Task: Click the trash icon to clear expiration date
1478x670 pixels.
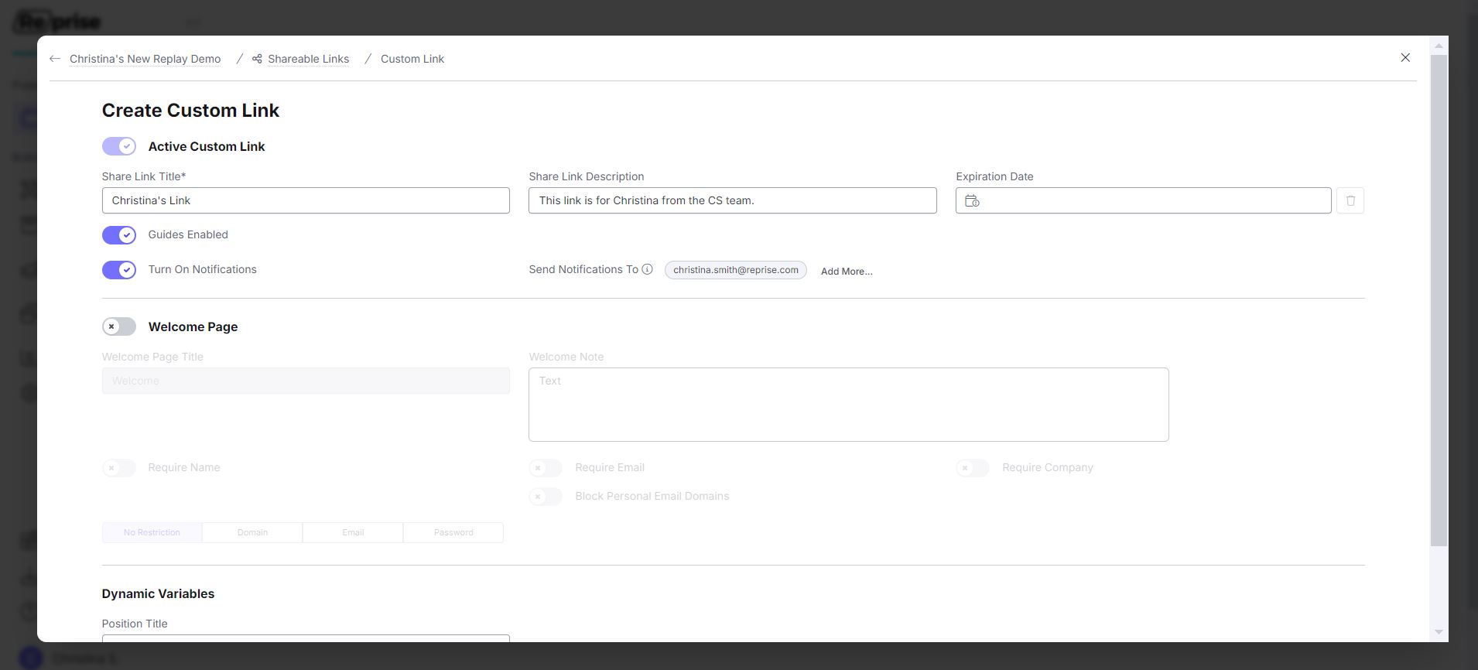Action: (x=1350, y=200)
